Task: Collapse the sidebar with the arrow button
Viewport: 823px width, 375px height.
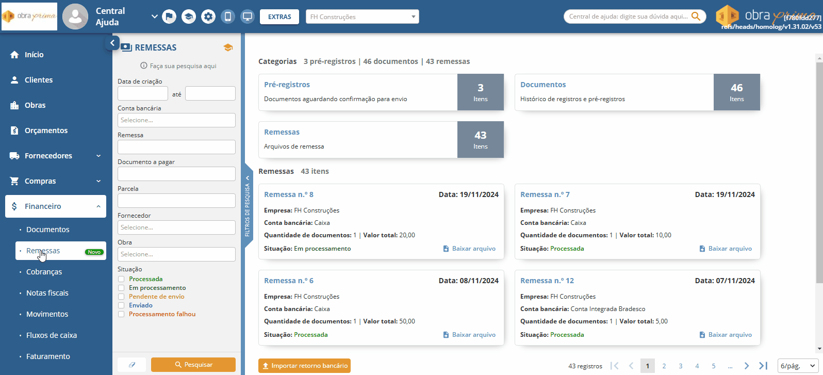Action: [112, 43]
